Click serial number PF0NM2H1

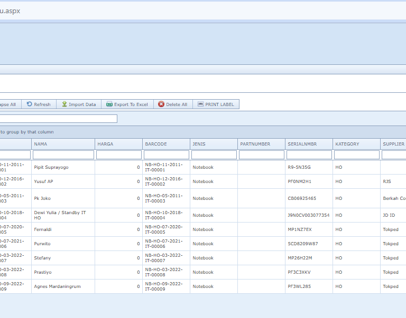[x=299, y=181]
